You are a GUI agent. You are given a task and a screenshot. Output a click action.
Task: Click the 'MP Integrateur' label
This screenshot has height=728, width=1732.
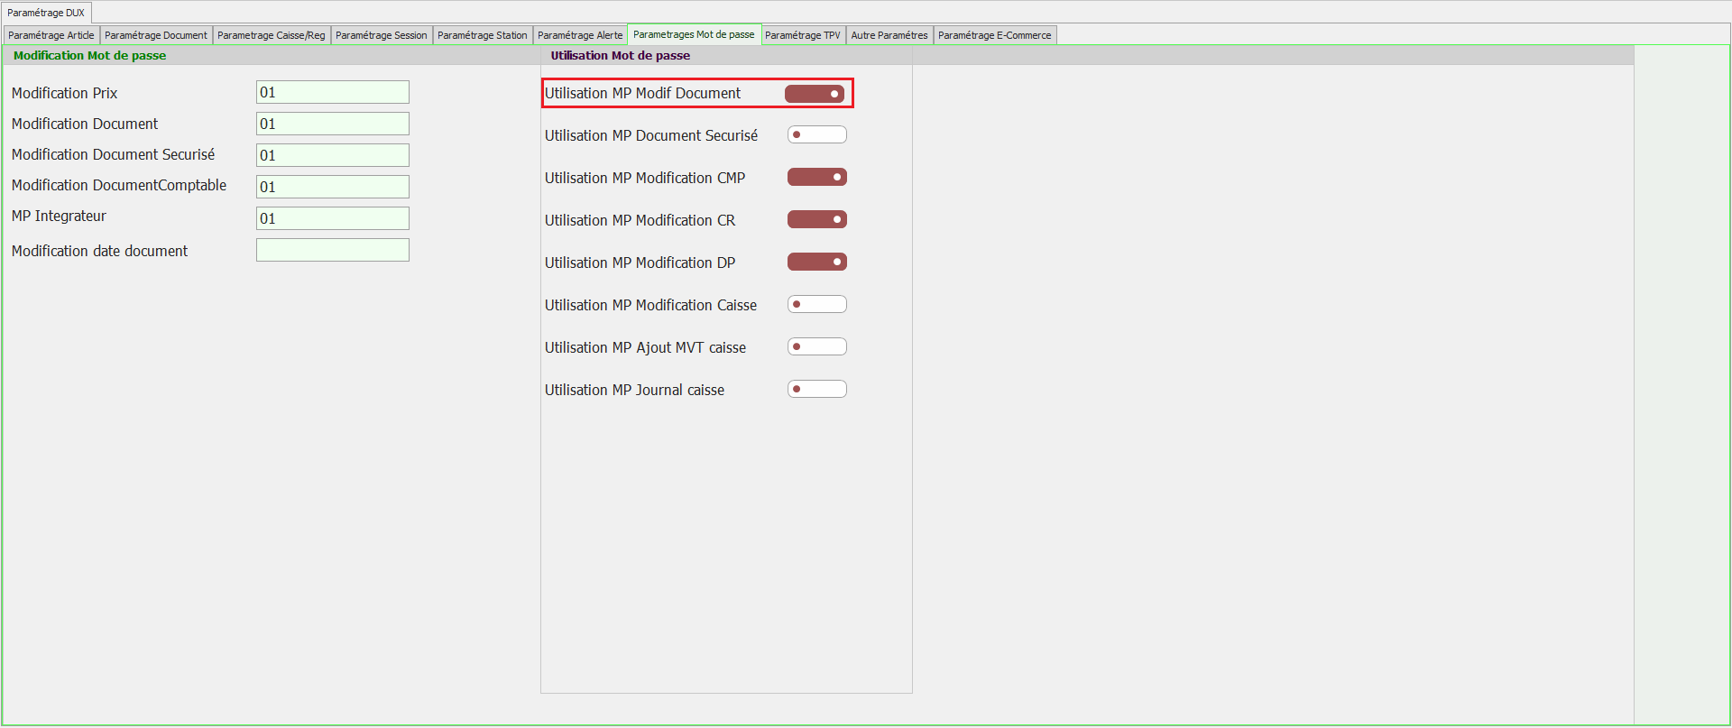point(60,216)
